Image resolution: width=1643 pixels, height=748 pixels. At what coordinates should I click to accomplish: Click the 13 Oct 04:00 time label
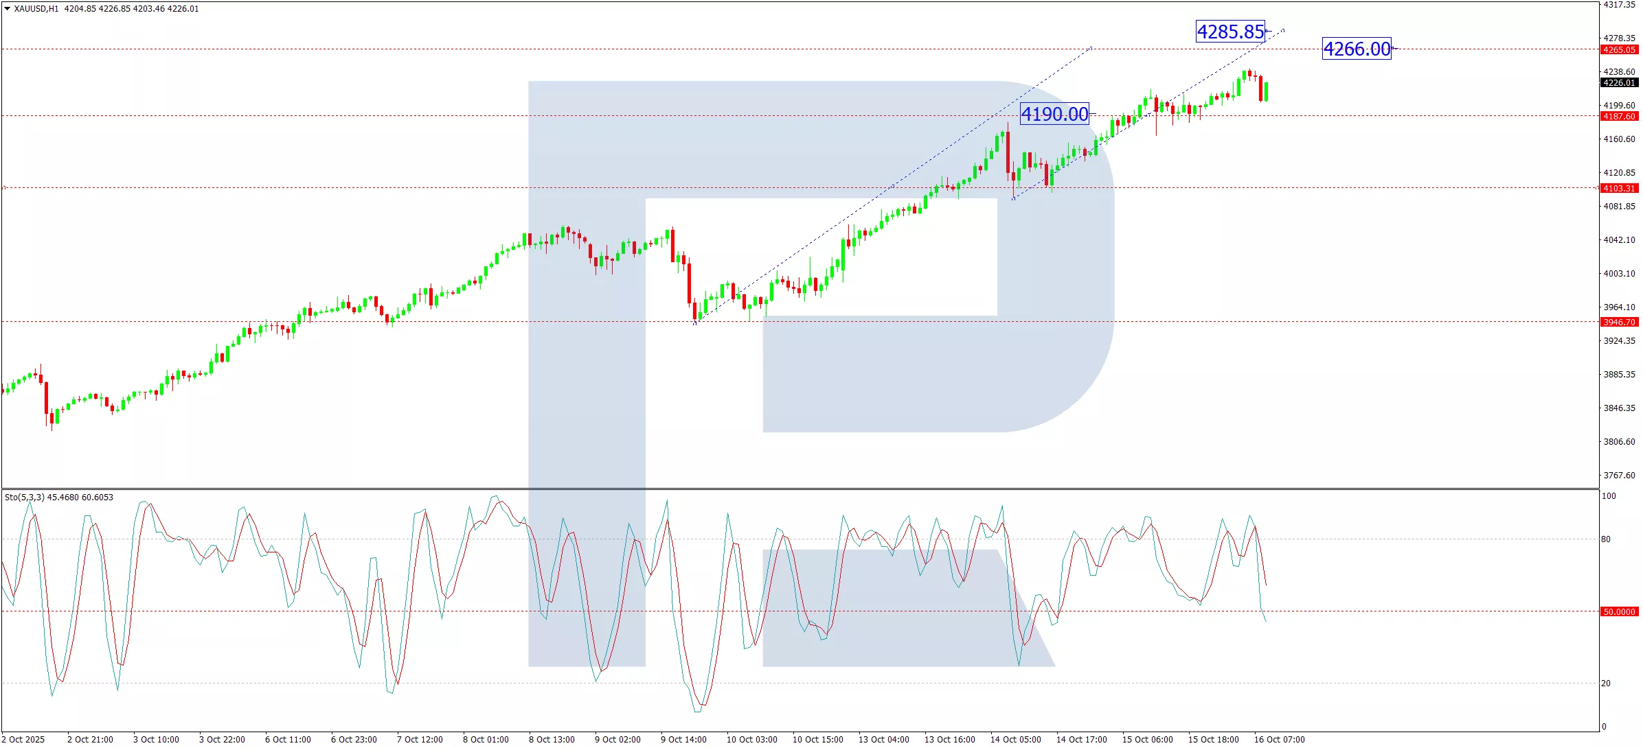tap(883, 740)
